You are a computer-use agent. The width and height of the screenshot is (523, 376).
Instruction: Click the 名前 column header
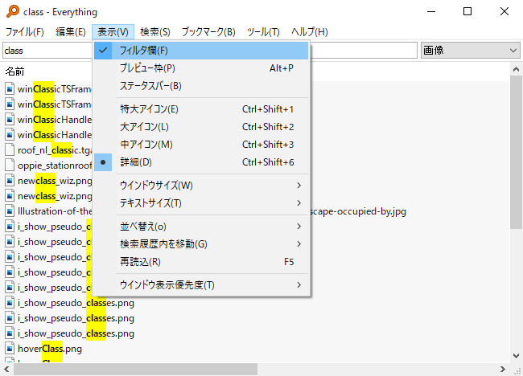coord(15,72)
